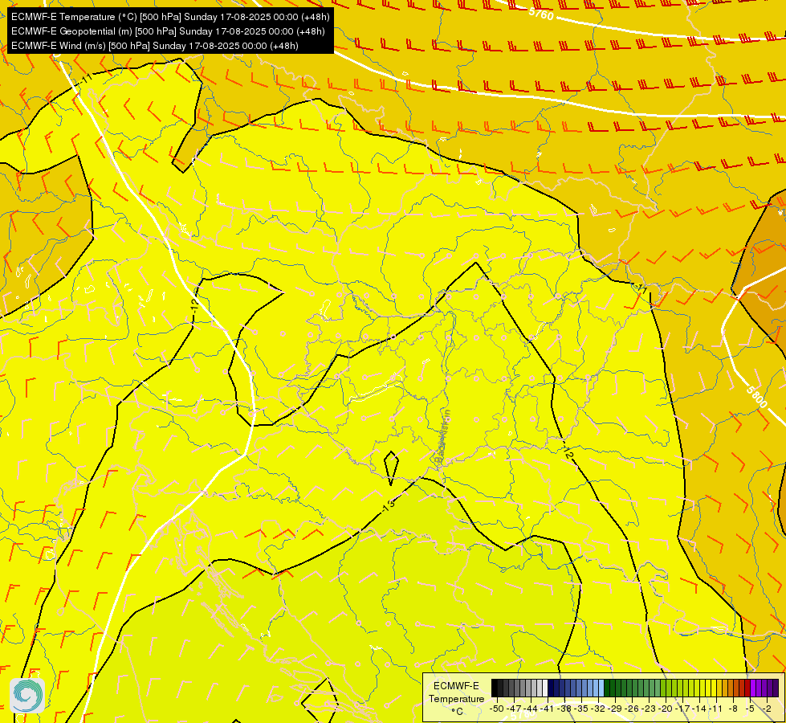786x723 pixels.
Task: Click the blue swirl logo icon
Action: click(x=27, y=695)
